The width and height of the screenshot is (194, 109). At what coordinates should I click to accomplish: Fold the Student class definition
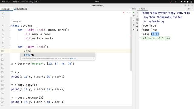point(10,25)
